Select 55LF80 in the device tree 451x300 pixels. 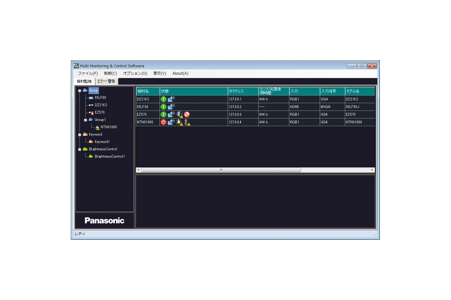tap(100, 98)
